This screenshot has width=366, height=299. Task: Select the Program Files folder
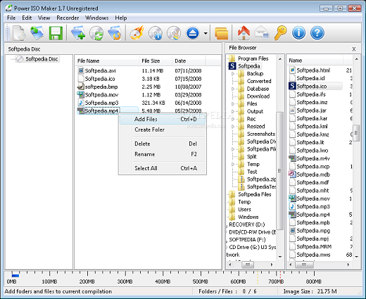click(x=253, y=58)
